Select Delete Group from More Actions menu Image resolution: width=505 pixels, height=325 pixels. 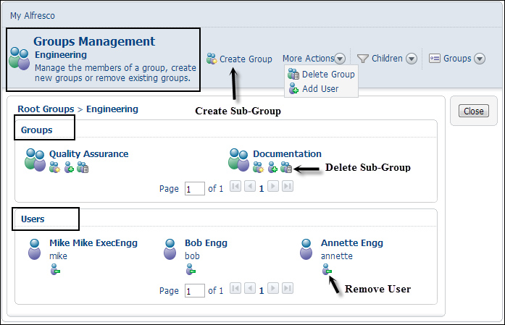coord(322,75)
